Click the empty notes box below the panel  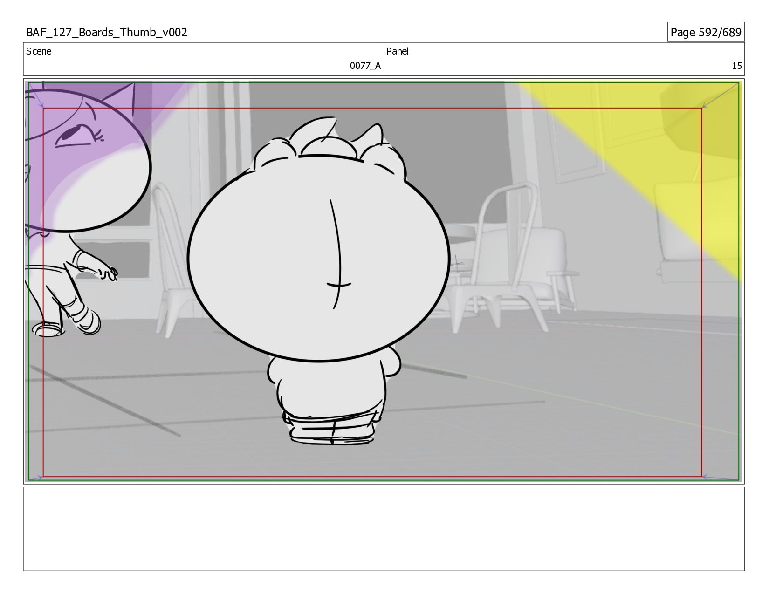(384, 529)
